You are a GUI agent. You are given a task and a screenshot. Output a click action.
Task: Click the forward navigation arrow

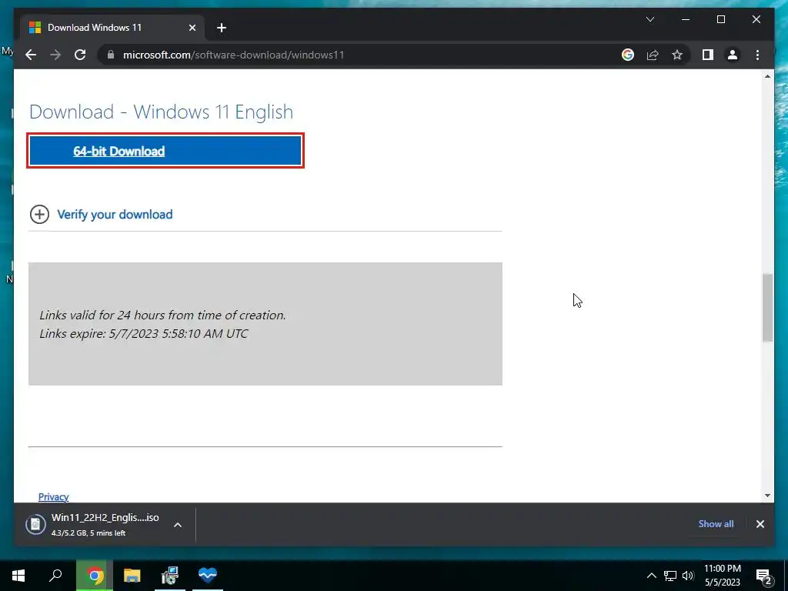(x=55, y=55)
